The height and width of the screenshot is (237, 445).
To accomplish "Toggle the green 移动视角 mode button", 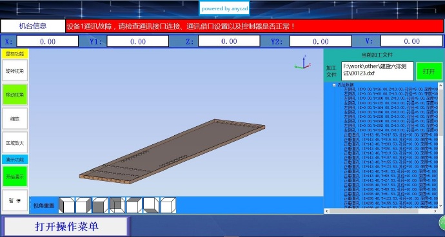I will click(x=15, y=95).
